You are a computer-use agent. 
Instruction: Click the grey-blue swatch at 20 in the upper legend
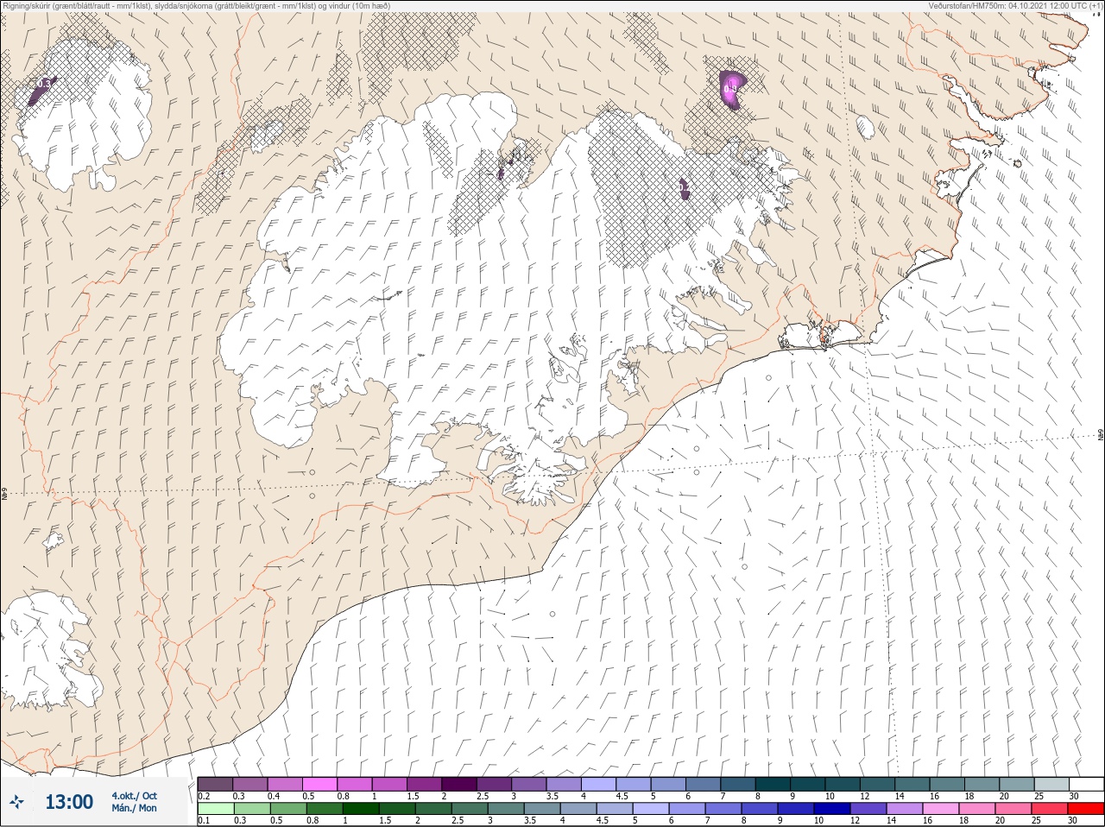[1017, 785]
